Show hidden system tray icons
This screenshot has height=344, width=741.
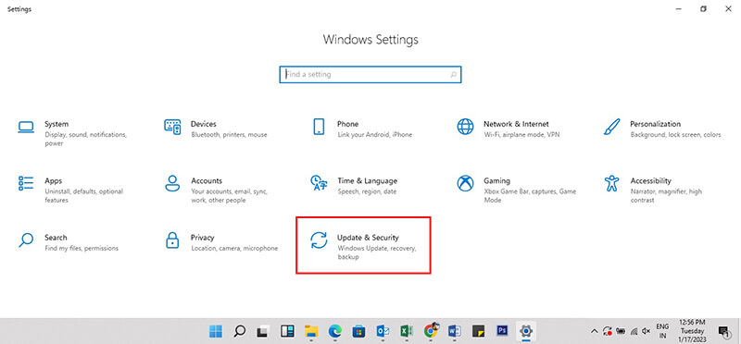[x=595, y=331]
